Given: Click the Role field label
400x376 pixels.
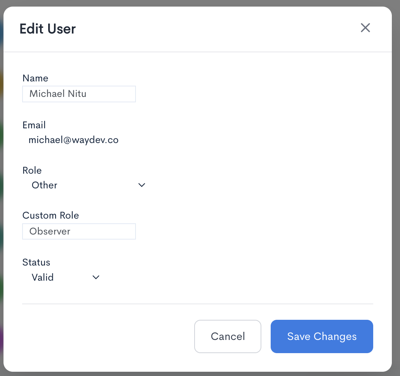Looking at the screenshot, I should [32, 171].
